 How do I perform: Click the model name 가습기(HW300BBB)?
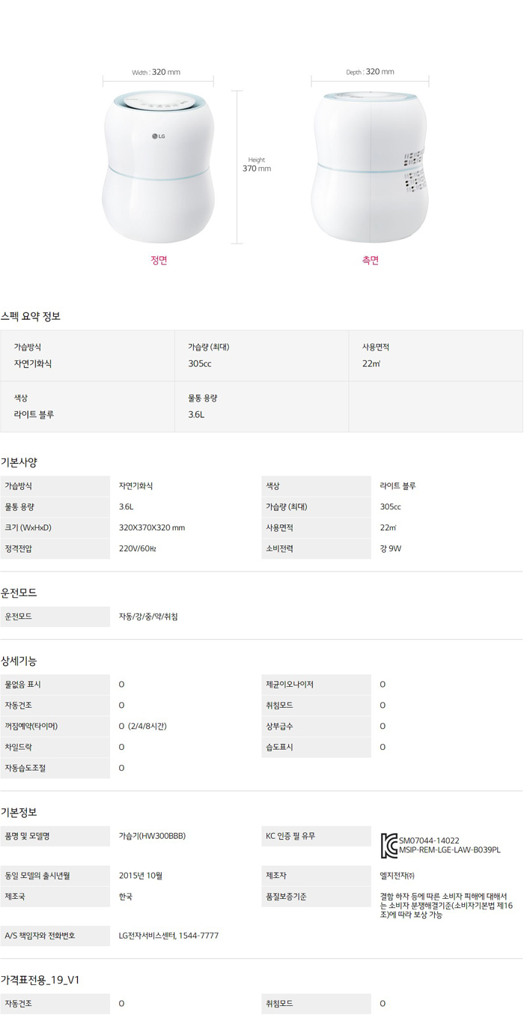pos(152,836)
